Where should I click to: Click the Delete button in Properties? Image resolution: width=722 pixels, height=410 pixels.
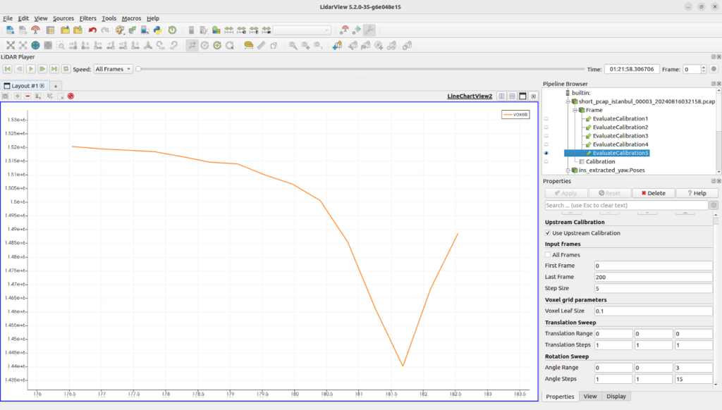pyautogui.click(x=652, y=193)
